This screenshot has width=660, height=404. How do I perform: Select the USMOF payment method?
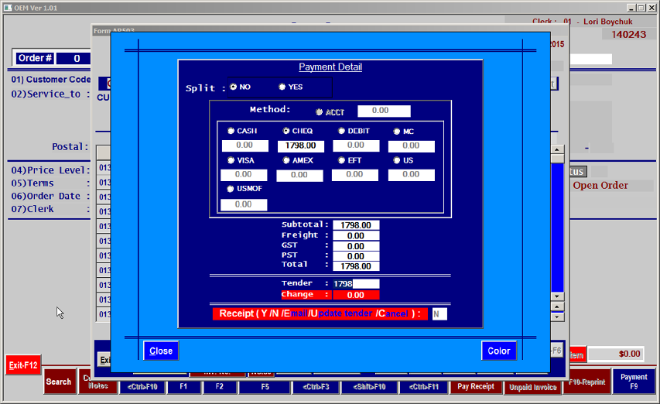231,189
